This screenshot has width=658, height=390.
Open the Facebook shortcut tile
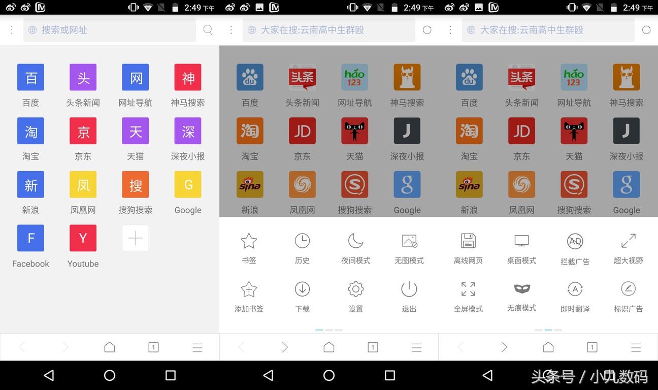(x=31, y=238)
